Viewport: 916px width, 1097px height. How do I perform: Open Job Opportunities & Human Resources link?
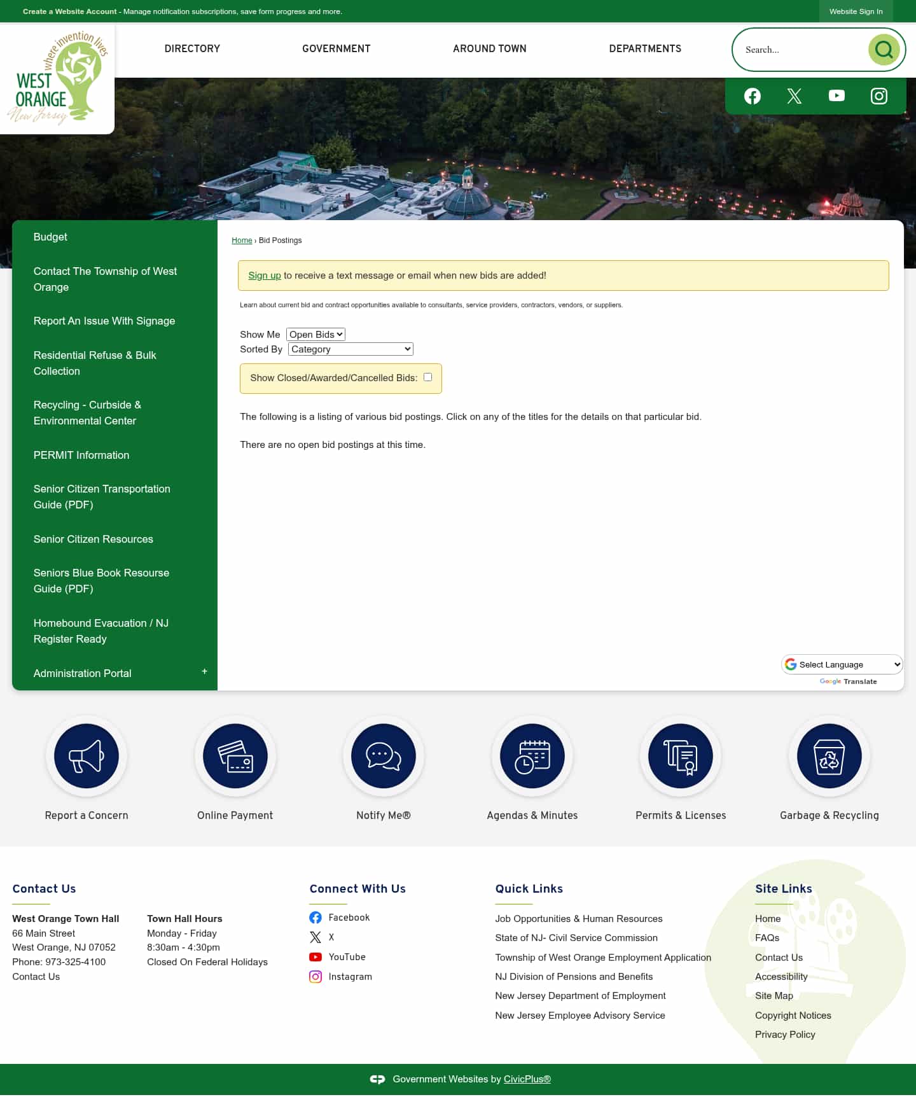pyautogui.click(x=579, y=919)
